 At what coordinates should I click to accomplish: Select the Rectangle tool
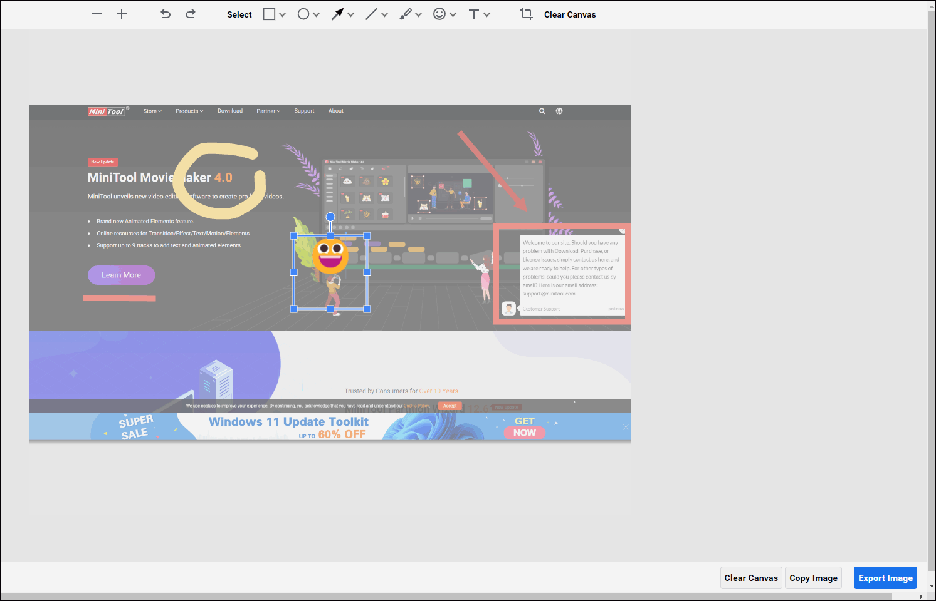coord(270,14)
